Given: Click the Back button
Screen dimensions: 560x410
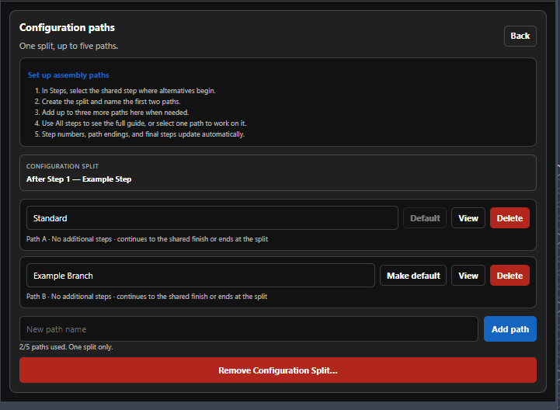Looking at the screenshot, I should (x=520, y=36).
